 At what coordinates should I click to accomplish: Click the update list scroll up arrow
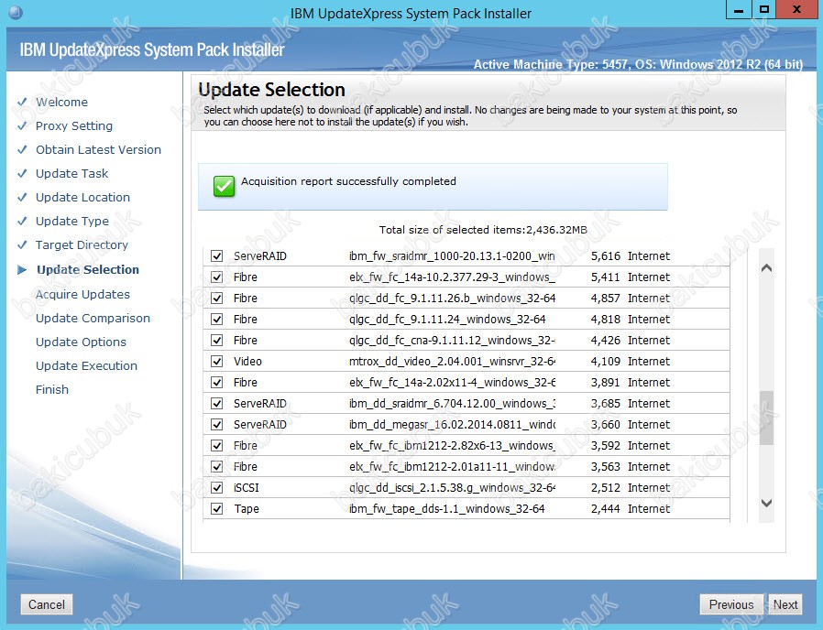(x=766, y=268)
